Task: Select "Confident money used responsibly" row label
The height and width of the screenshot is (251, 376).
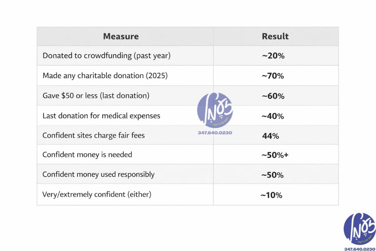Action: (x=98, y=174)
